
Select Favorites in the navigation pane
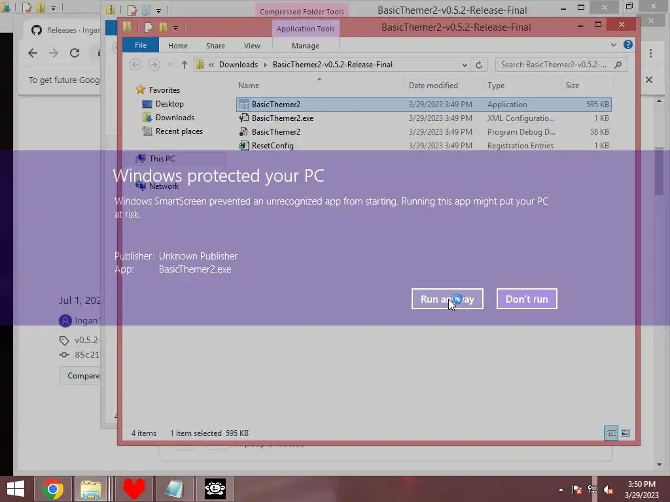[x=158, y=90]
